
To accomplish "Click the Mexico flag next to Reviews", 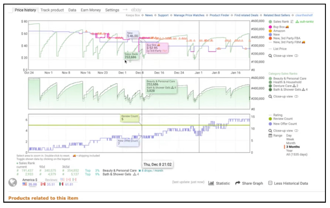I will pyautogui.click(x=74, y=180).
